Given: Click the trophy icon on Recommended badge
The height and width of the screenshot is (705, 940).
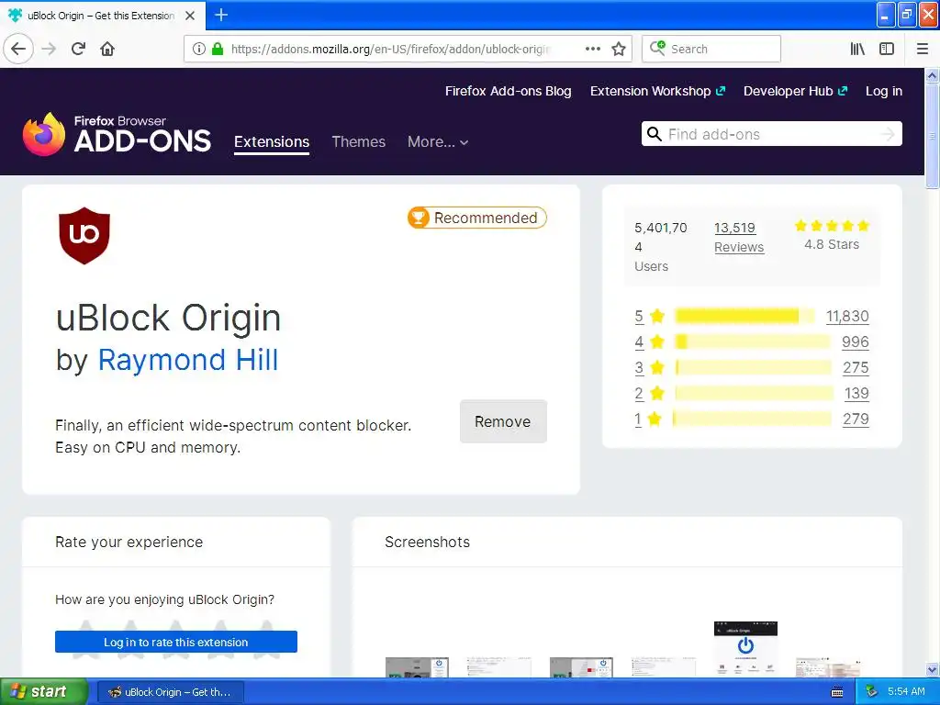Looking at the screenshot, I should [x=419, y=218].
